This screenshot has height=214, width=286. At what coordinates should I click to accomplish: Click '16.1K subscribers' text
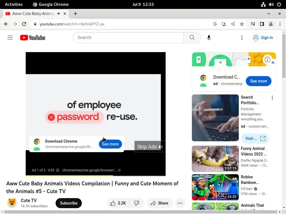[x=34, y=206]
